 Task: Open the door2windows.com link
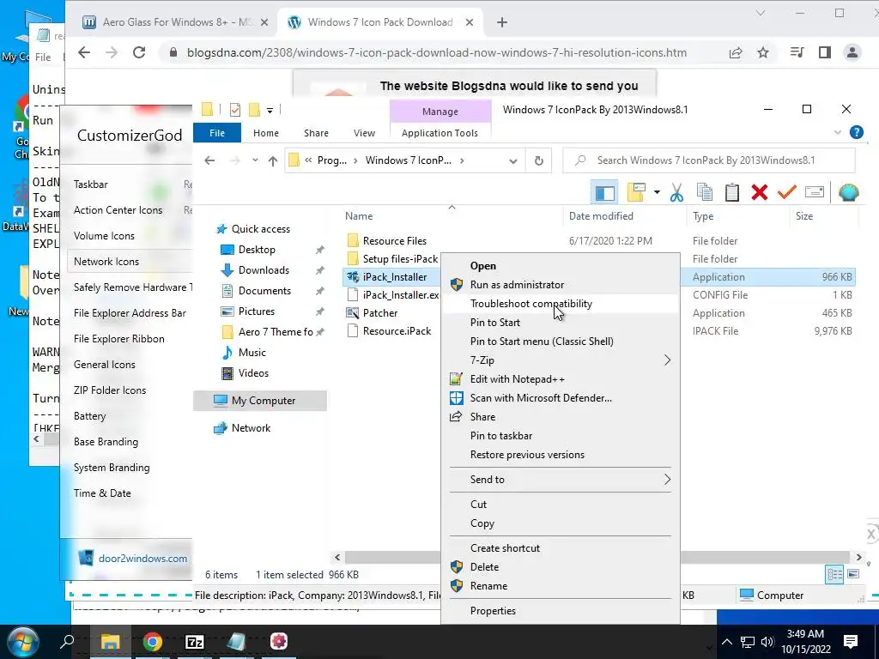click(x=143, y=559)
